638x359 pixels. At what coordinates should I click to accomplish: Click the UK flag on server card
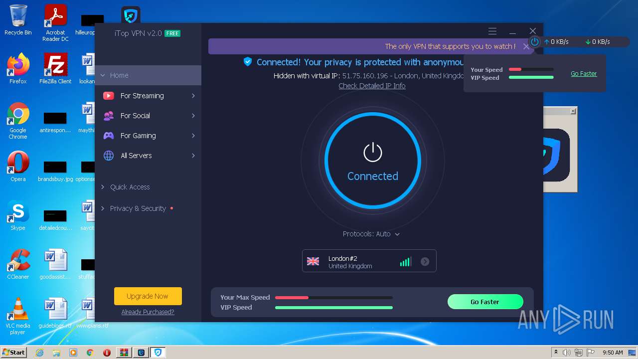pyautogui.click(x=313, y=261)
